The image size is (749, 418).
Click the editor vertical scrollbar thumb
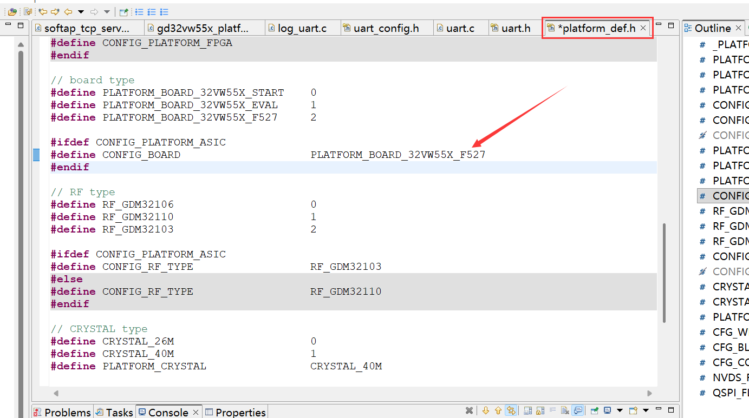point(664,273)
